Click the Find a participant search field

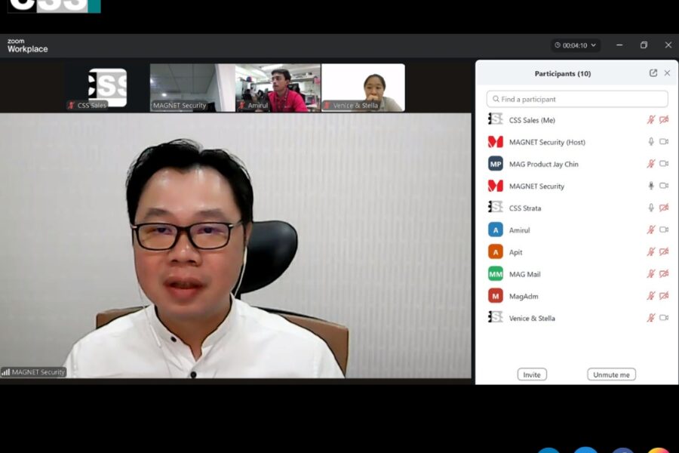tap(577, 99)
